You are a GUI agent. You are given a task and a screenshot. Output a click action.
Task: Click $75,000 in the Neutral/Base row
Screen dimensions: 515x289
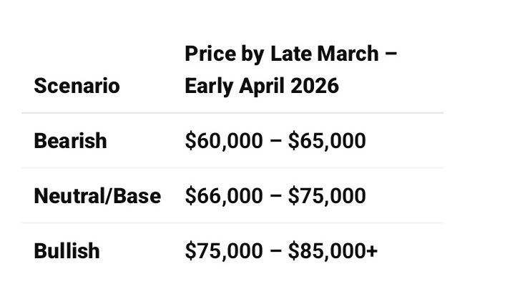(x=327, y=195)
